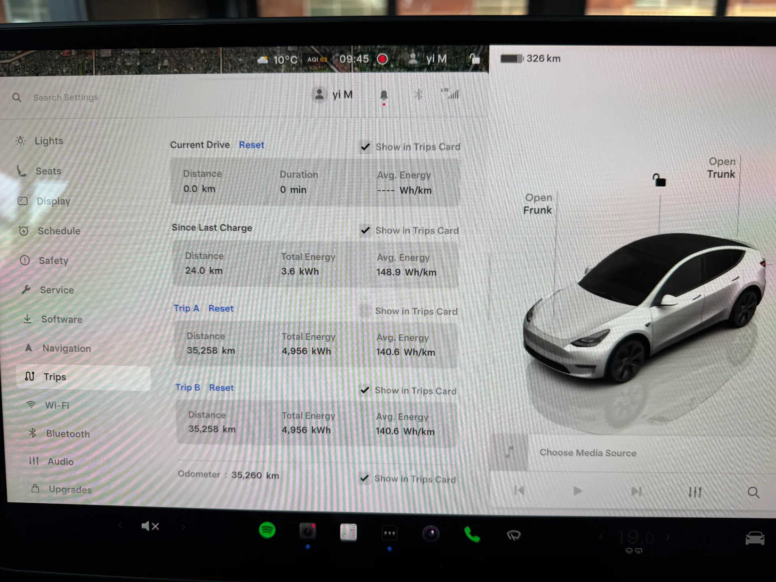Tap the Bluetooth icon in settings header

click(x=418, y=95)
